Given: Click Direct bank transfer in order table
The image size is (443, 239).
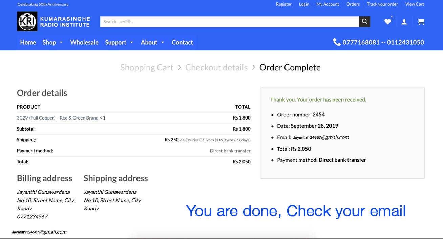Looking at the screenshot, I should 230,151.
